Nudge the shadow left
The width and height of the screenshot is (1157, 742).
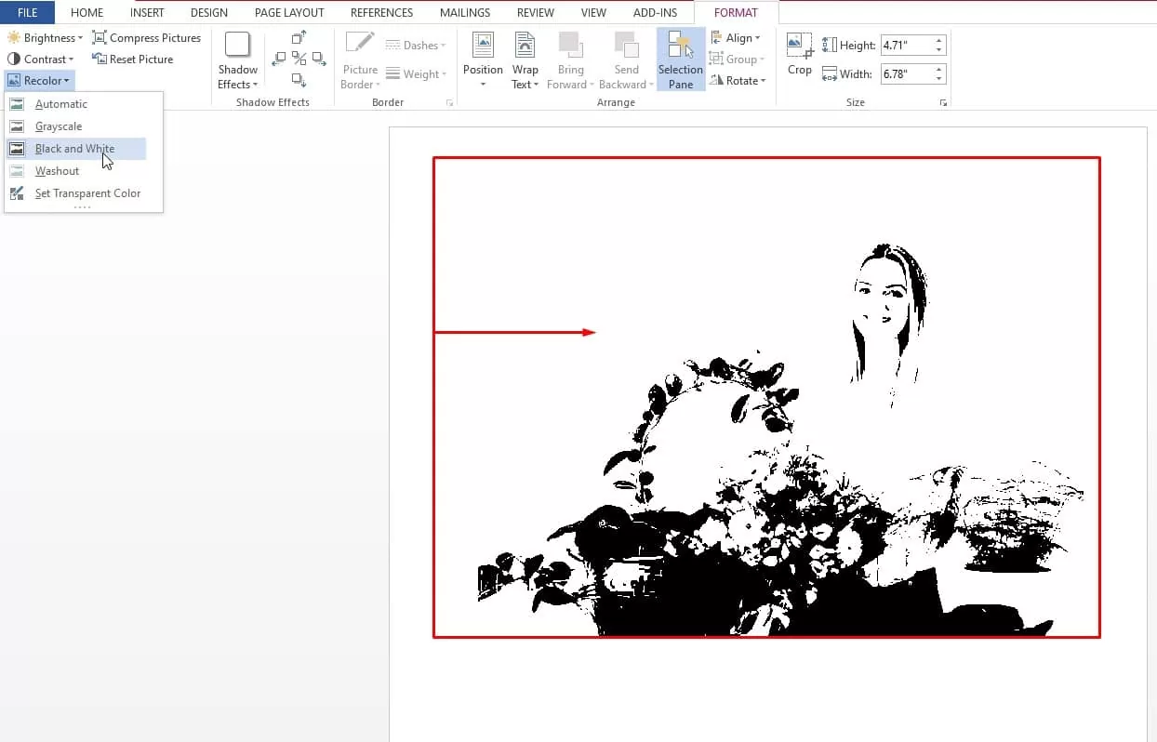[x=278, y=59]
